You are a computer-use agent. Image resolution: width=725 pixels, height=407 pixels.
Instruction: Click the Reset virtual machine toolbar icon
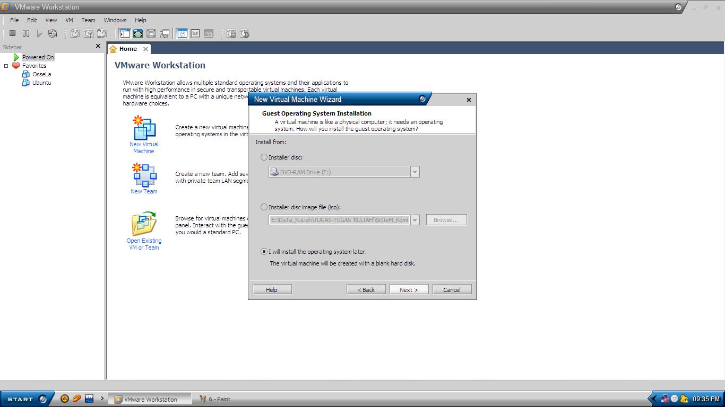click(53, 33)
